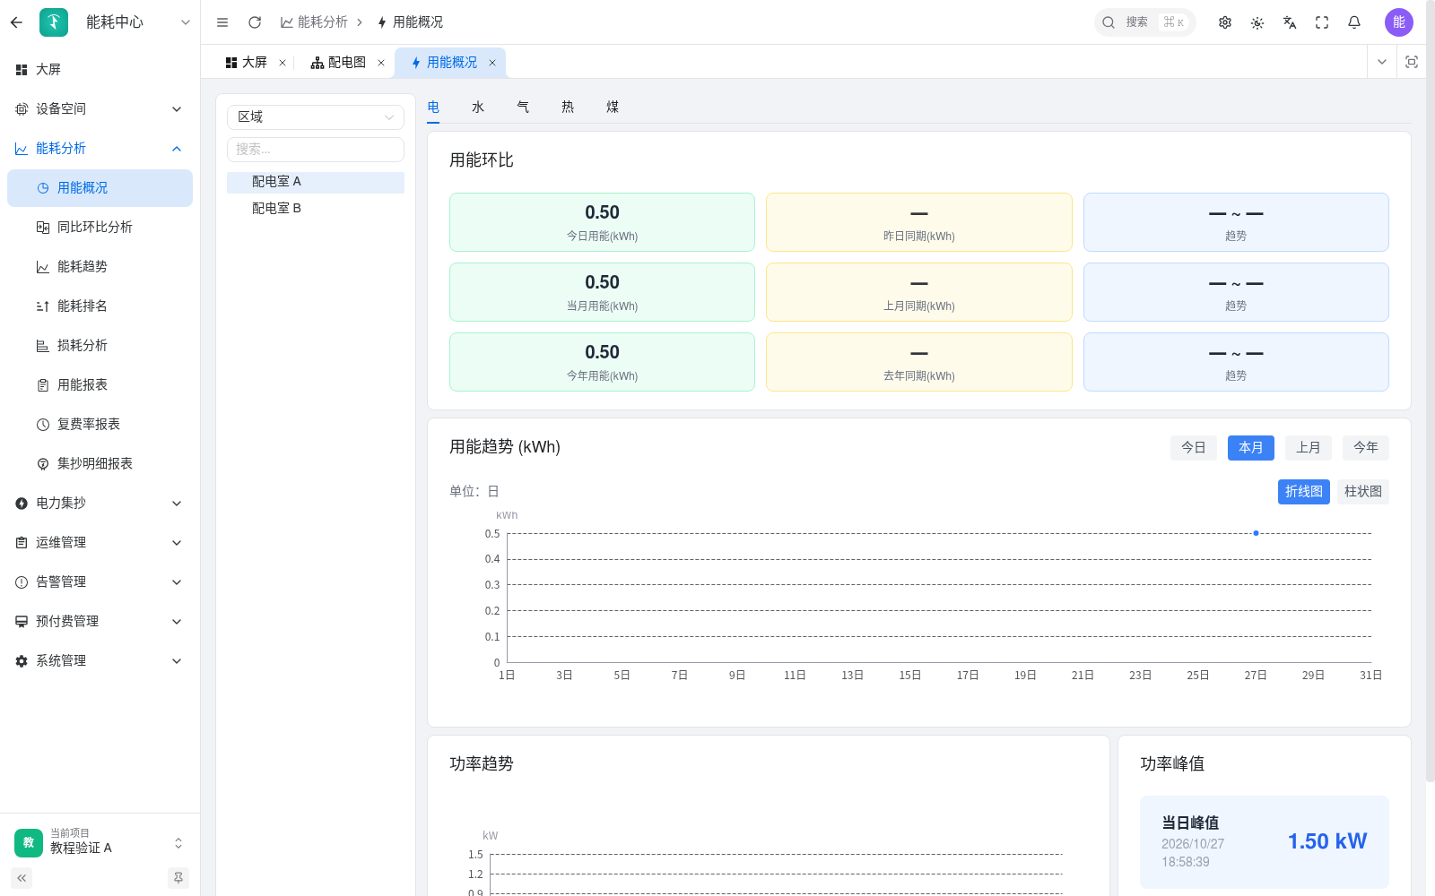The width and height of the screenshot is (1435, 896).
Task: Close the 用能概况 tab
Action: pos(492,63)
